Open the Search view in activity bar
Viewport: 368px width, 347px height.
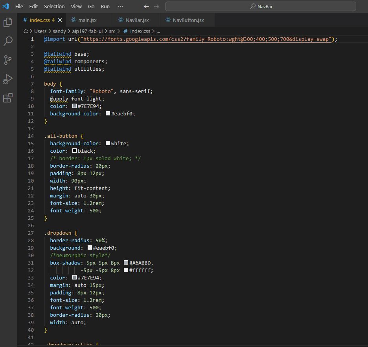[x=8, y=41]
